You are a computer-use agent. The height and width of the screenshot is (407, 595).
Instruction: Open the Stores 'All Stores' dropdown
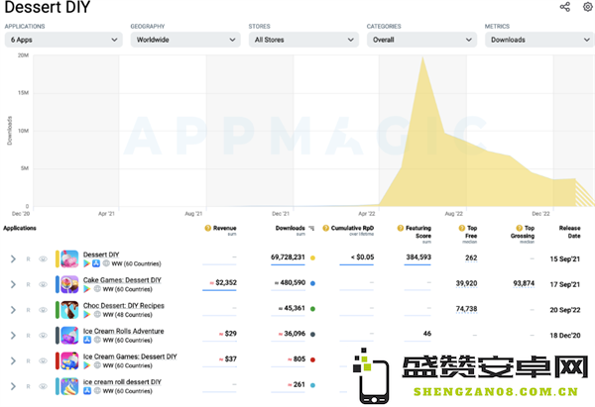click(x=303, y=40)
